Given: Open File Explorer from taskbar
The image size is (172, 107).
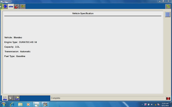Looking at the screenshot, I should [20, 104].
